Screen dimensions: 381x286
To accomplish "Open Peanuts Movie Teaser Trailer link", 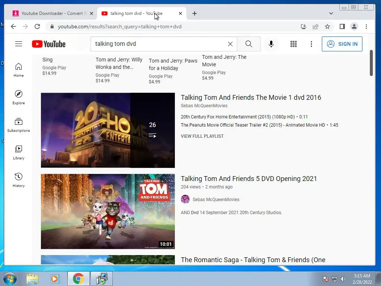I will (259, 125).
